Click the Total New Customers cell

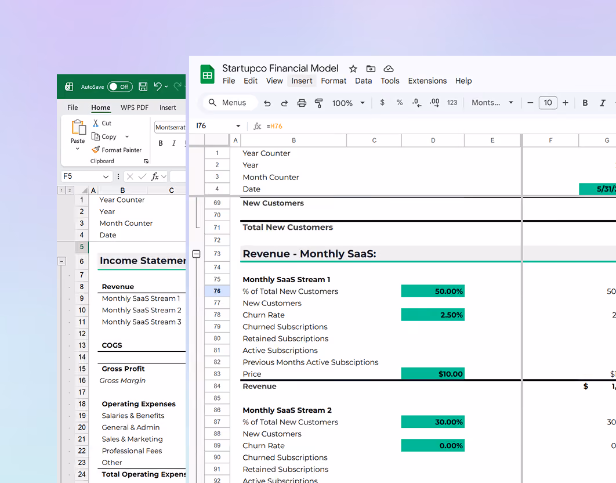(x=288, y=228)
